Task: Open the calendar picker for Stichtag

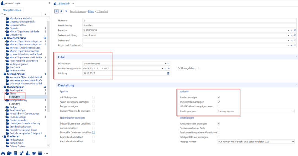Action: coord(168,73)
